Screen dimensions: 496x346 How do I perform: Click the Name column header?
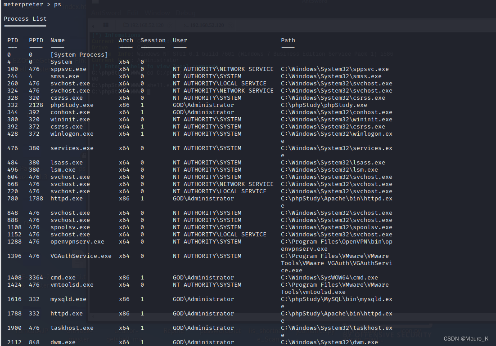[58, 40]
